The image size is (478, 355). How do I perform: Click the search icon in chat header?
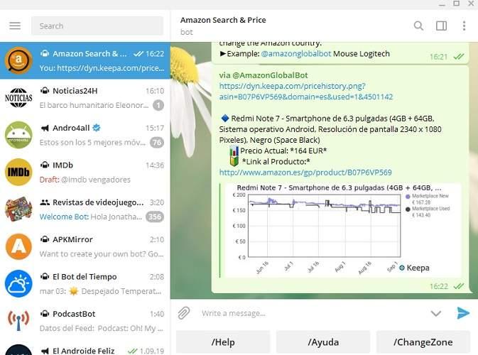[418, 26]
